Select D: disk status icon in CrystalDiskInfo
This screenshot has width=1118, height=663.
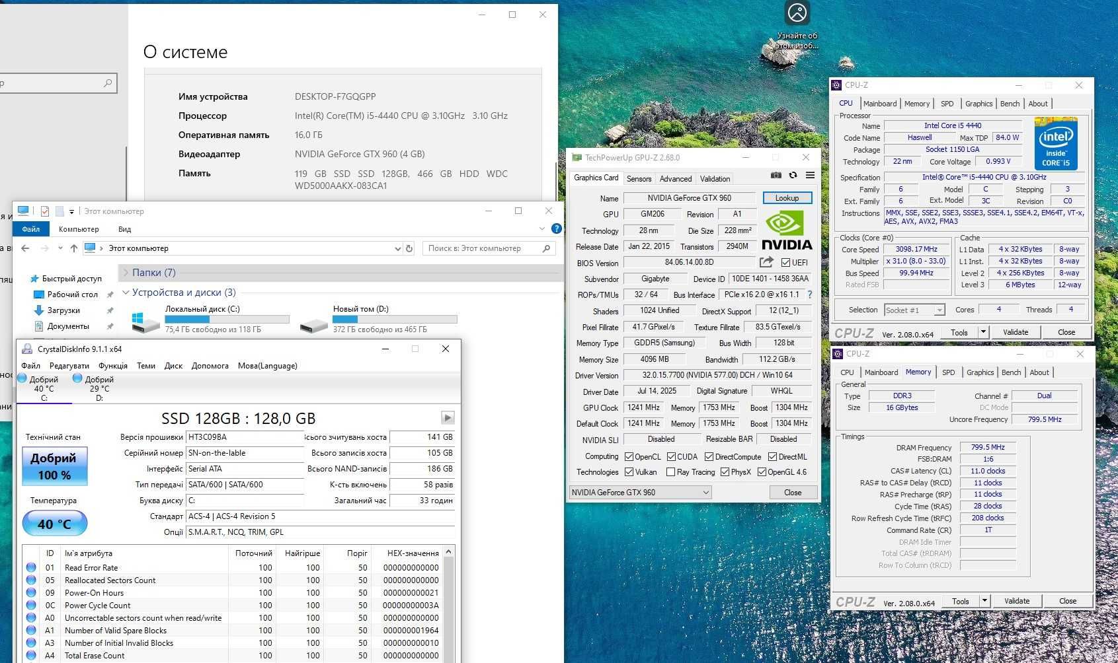point(77,378)
